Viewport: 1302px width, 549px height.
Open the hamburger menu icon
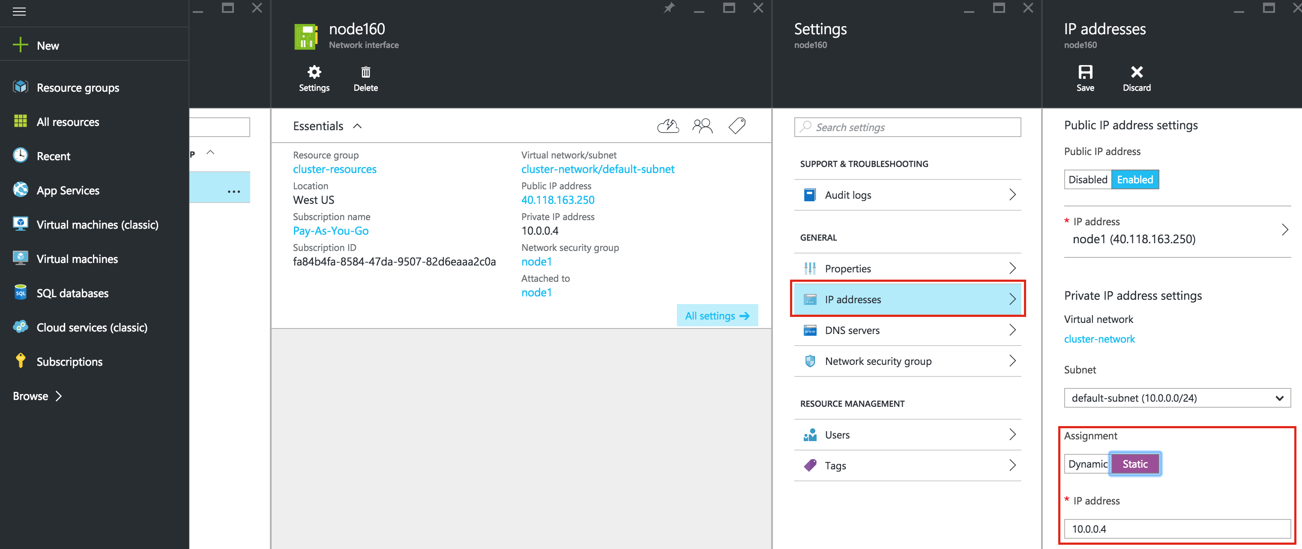coord(19,11)
